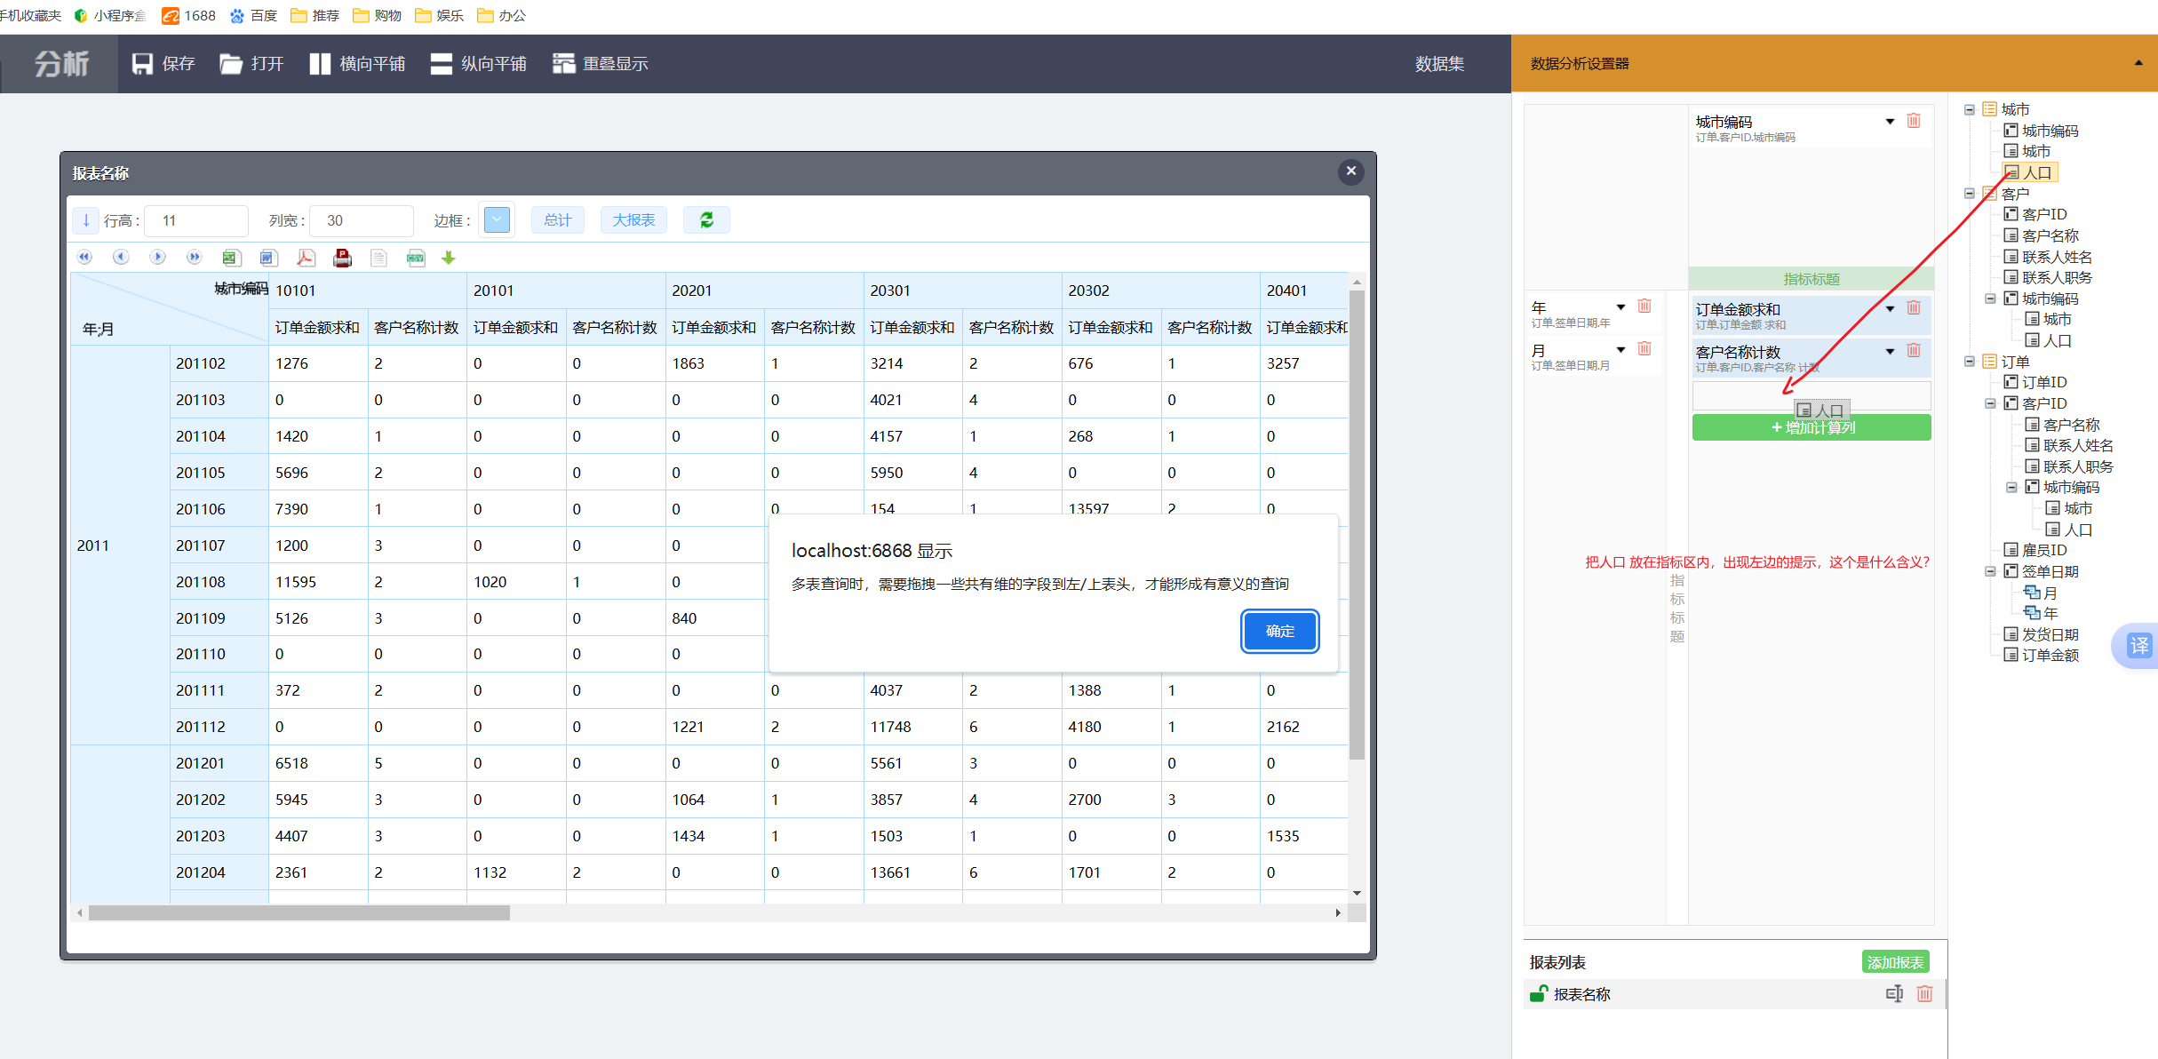This screenshot has width=2158, height=1059.
Task: Delete the 城市编码 column field
Action: click(1914, 122)
